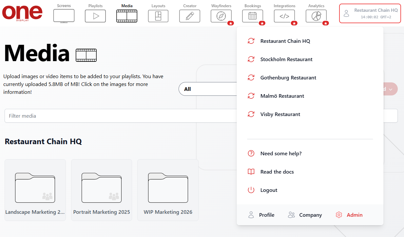Open the Screens section icon
The image size is (404, 237).
(x=64, y=15)
